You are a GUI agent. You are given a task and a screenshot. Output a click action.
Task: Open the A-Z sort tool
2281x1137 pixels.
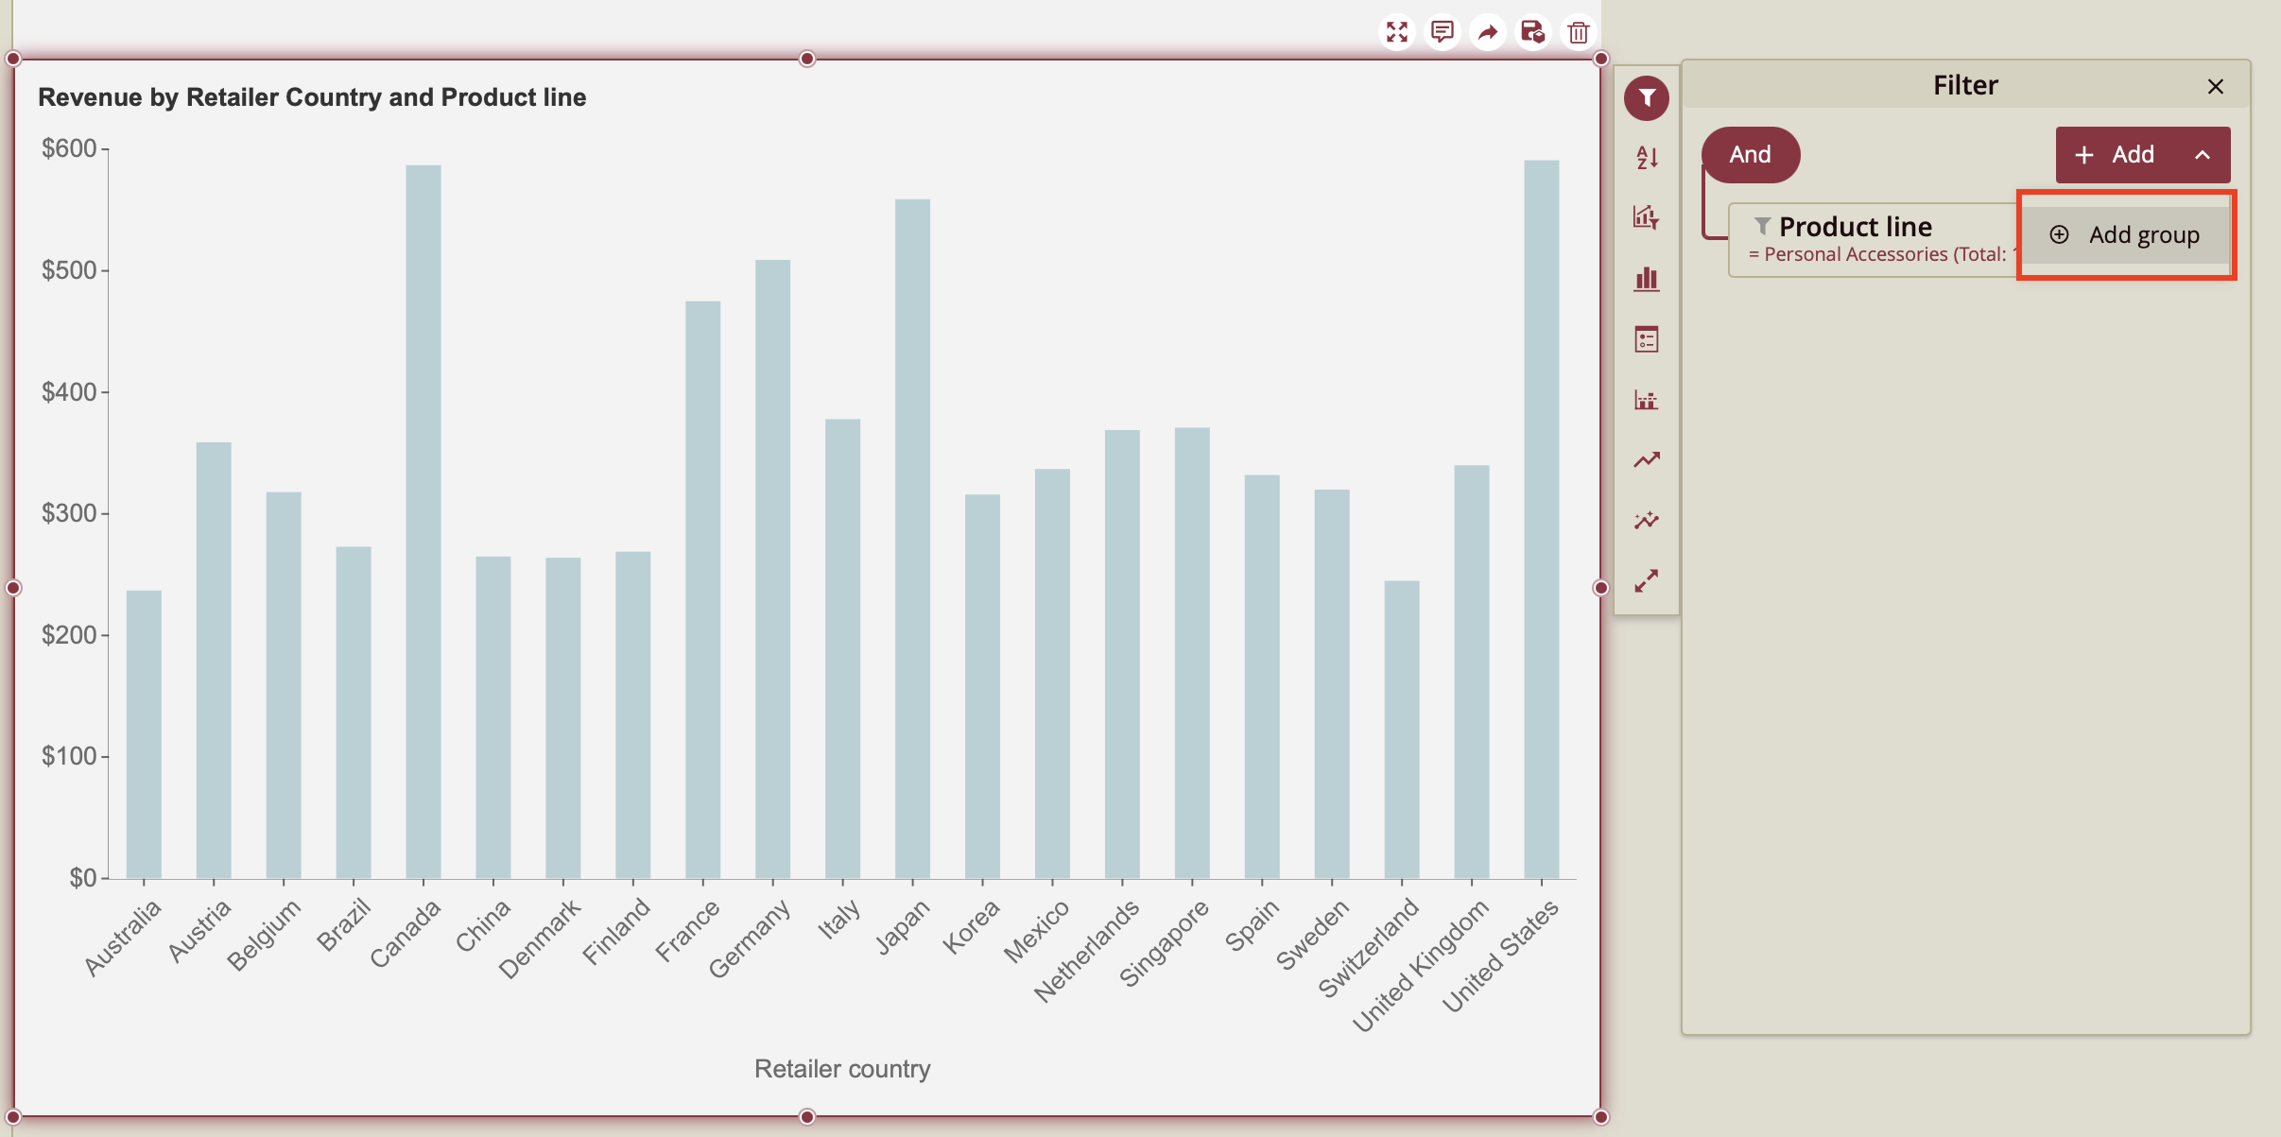1647,158
